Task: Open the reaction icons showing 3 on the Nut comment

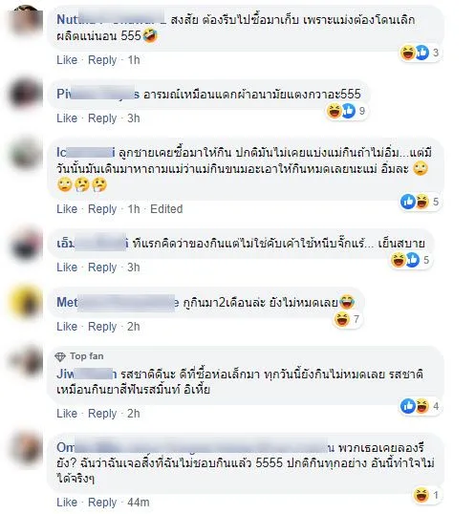Action: click(x=420, y=53)
